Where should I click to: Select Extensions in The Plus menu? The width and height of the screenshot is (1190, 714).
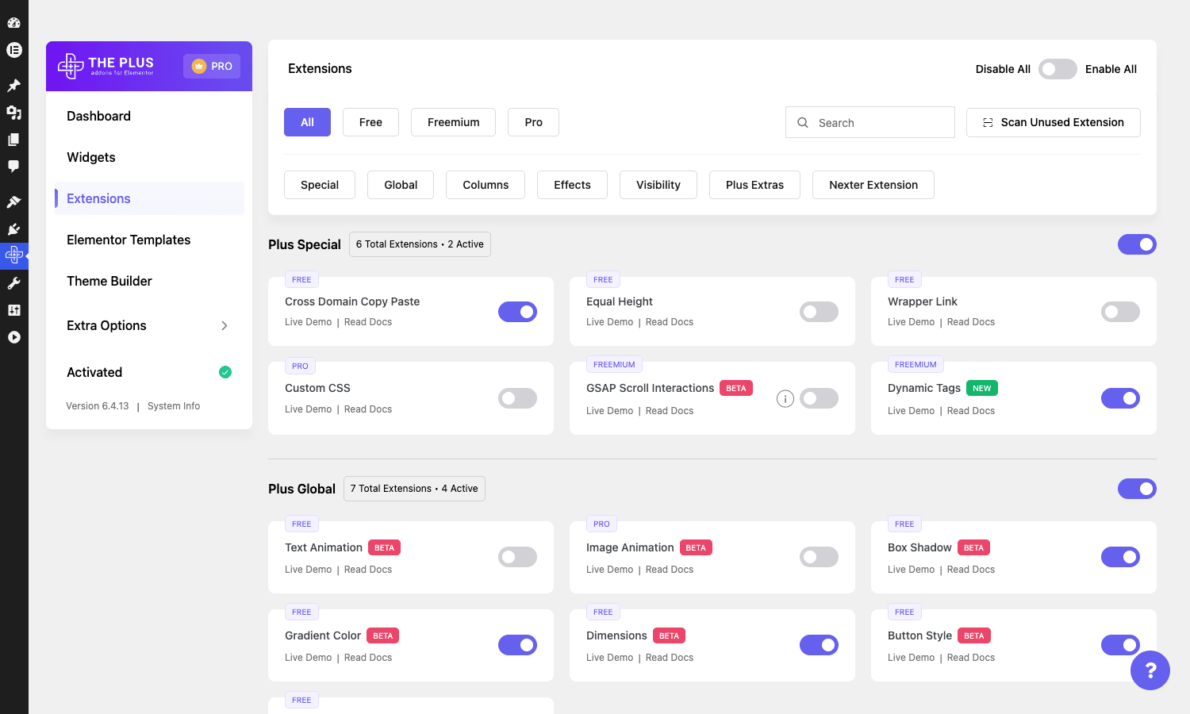(149, 198)
